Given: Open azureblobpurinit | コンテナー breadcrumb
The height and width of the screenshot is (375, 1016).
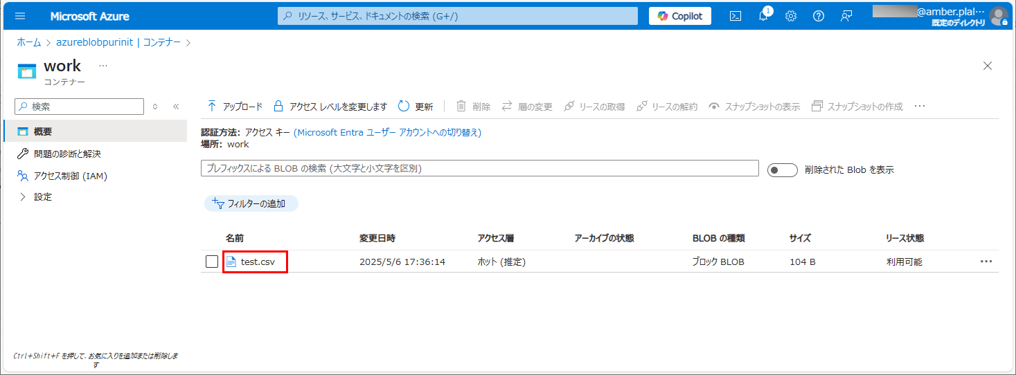Looking at the screenshot, I should tap(118, 42).
